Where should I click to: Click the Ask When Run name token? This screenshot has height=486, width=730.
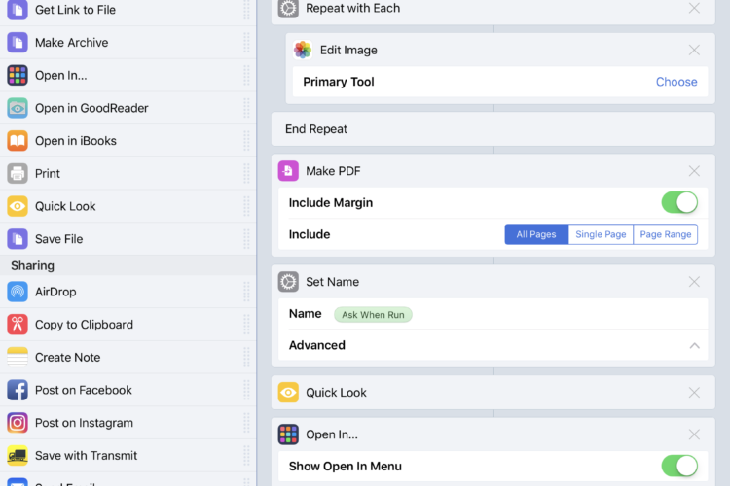coord(373,315)
